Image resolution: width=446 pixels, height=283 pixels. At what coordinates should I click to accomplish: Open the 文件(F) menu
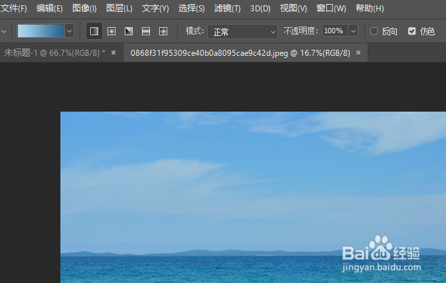[14, 8]
